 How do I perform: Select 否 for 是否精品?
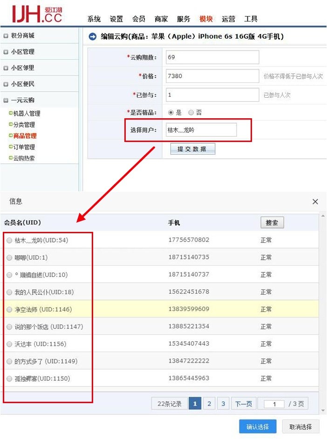click(191, 113)
